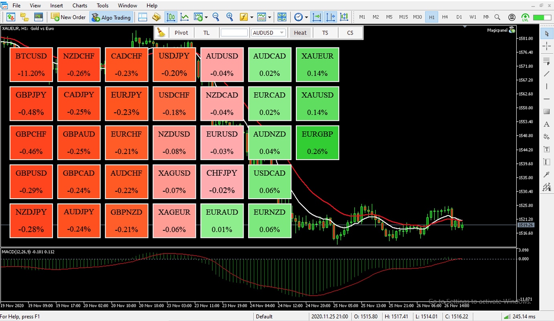The height and width of the screenshot is (321, 554).
Task: Pick the Trendline drawing tool
Action: (546, 74)
